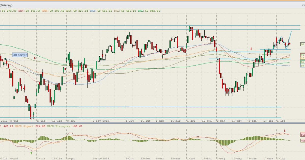Viewport: 305px width, 160px height.
Task: Click the red down arrow near 2-lis
Action: 35,58
